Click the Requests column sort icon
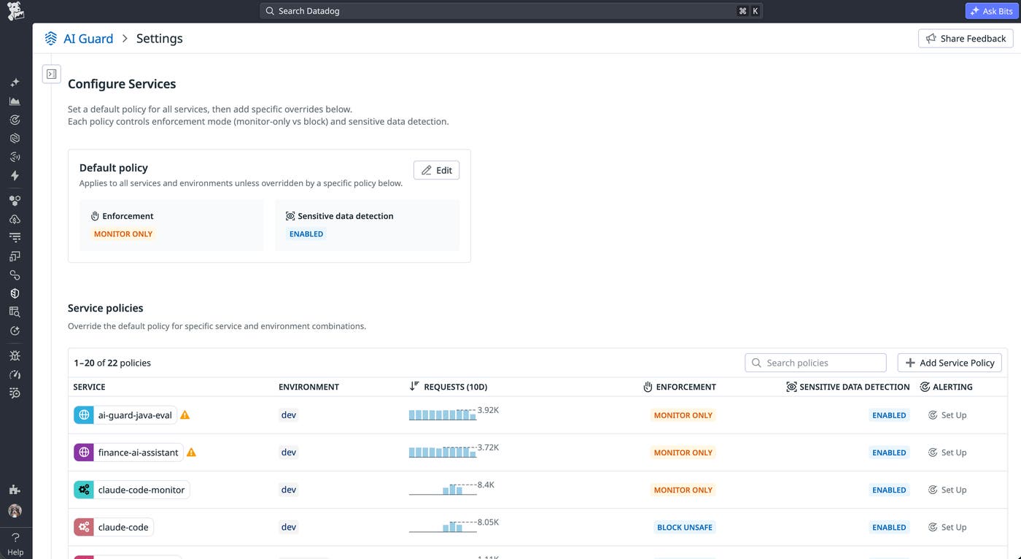Screen dimensions: 1021x559 (x=414, y=387)
